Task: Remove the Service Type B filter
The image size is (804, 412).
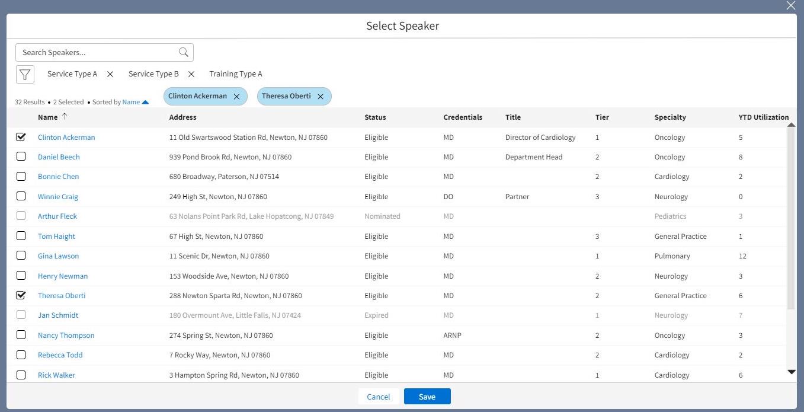Action: [x=191, y=74]
